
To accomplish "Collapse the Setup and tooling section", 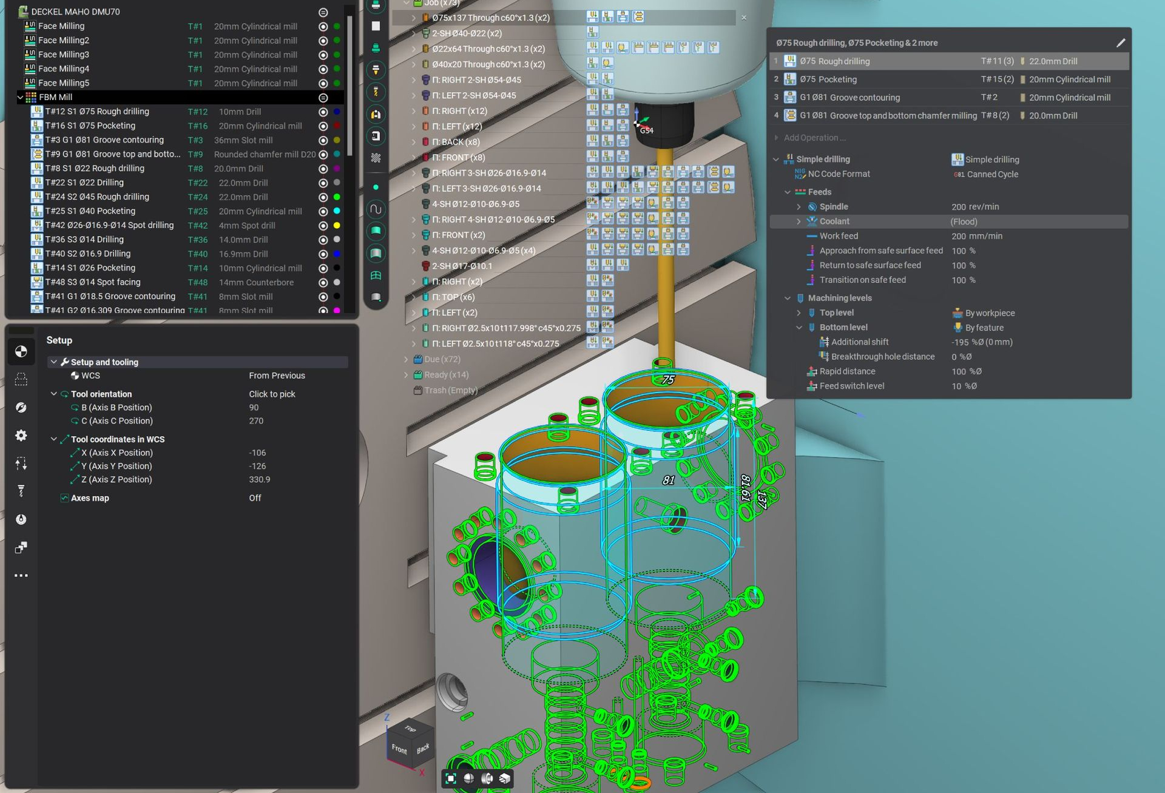I will 54,362.
